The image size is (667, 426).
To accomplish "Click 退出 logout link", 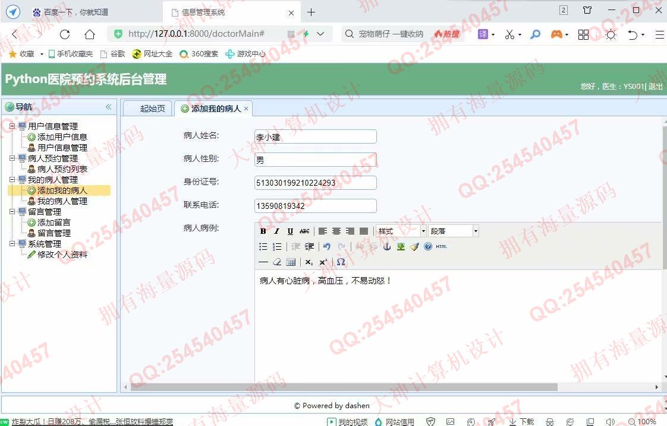I will pyautogui.click(x=656, y=86).
